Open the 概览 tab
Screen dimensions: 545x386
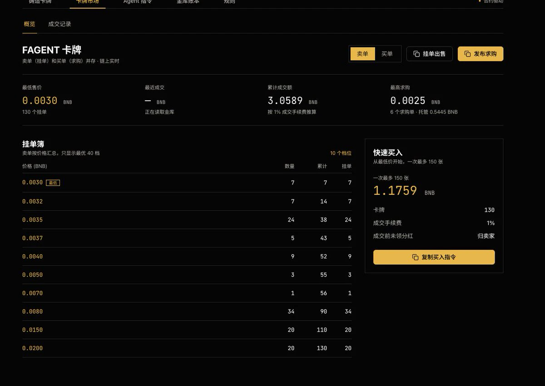click(30, 24)
